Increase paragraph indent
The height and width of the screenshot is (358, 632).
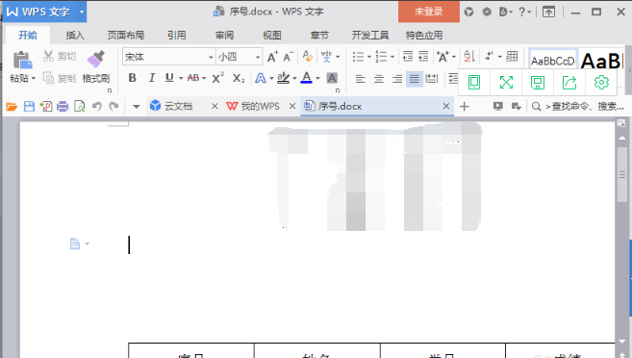coord(423,57)
